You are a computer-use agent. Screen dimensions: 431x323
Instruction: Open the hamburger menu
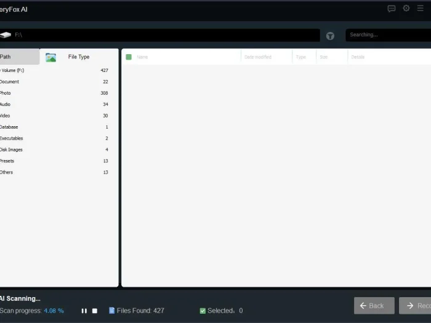[x=421, y=9]
